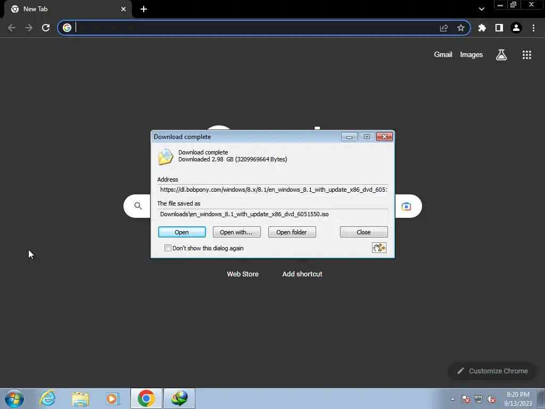Click Open in the Download complete dialog
This screenshot has height=409, width=545.
point(182,232)
